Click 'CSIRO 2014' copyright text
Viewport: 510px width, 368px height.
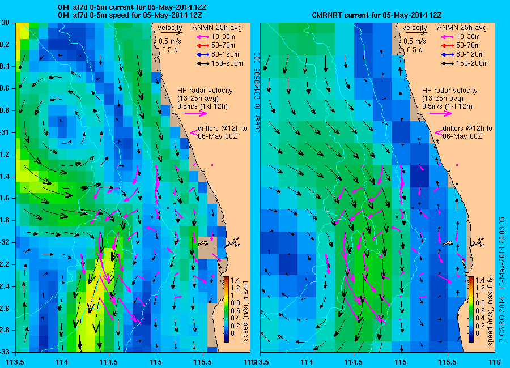tap(502, 316)
